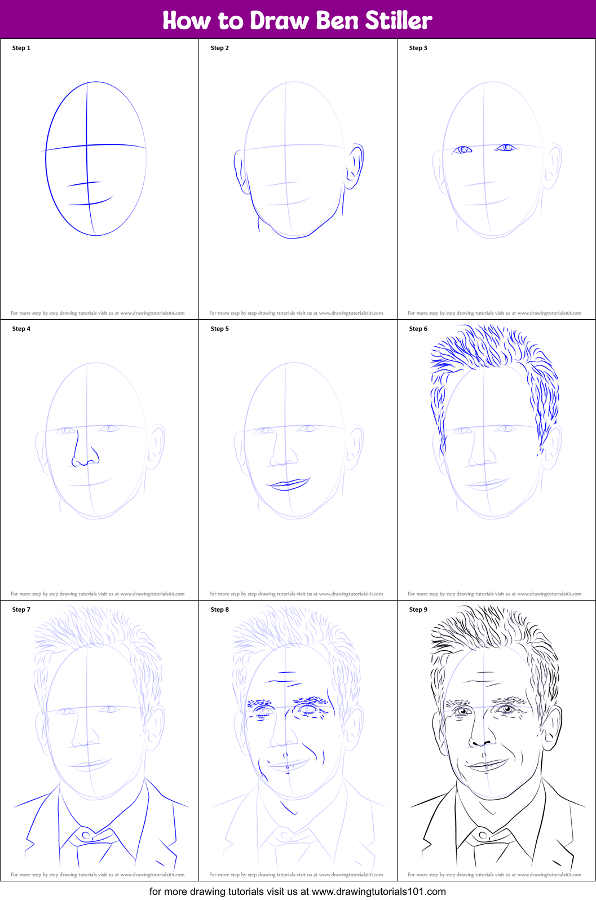Click the Step 1 label
Image resolution: width=596 pixels, height=900 pixels.
click(21, 48)
